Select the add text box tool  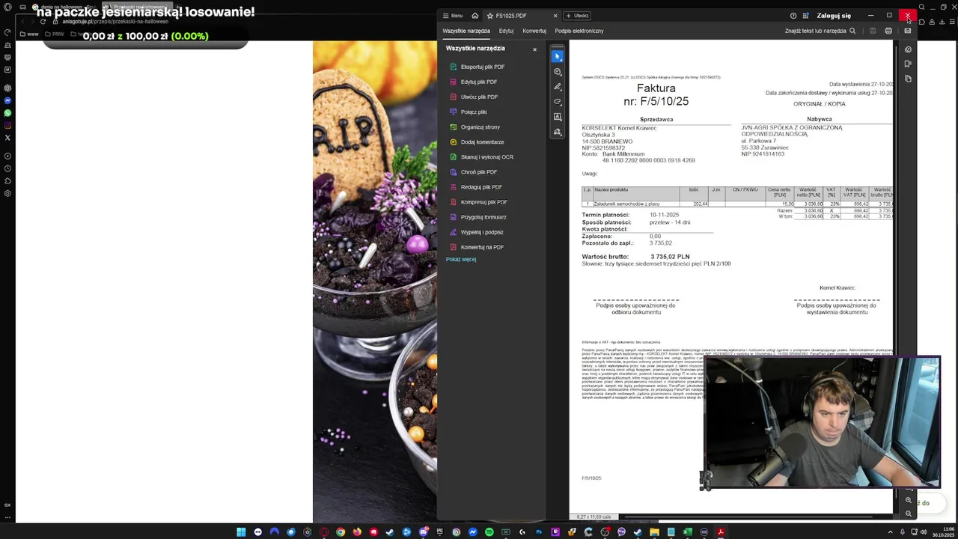tap(557, 117)
